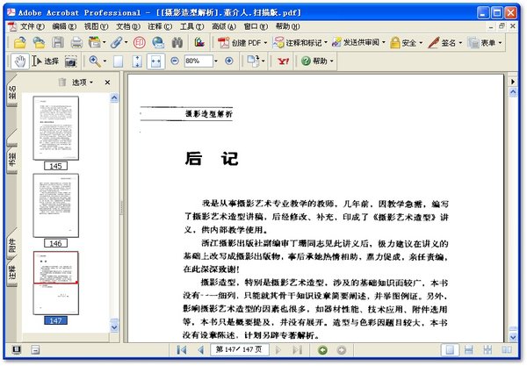Screen dimensions: 527x366
Task: Open the zoom percentage dropdown arrow
Action: (x=216, y=61)
